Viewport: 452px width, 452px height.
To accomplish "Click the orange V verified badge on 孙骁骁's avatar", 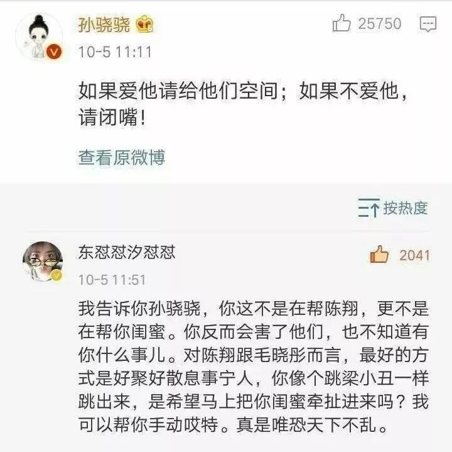I will (54, 52).
